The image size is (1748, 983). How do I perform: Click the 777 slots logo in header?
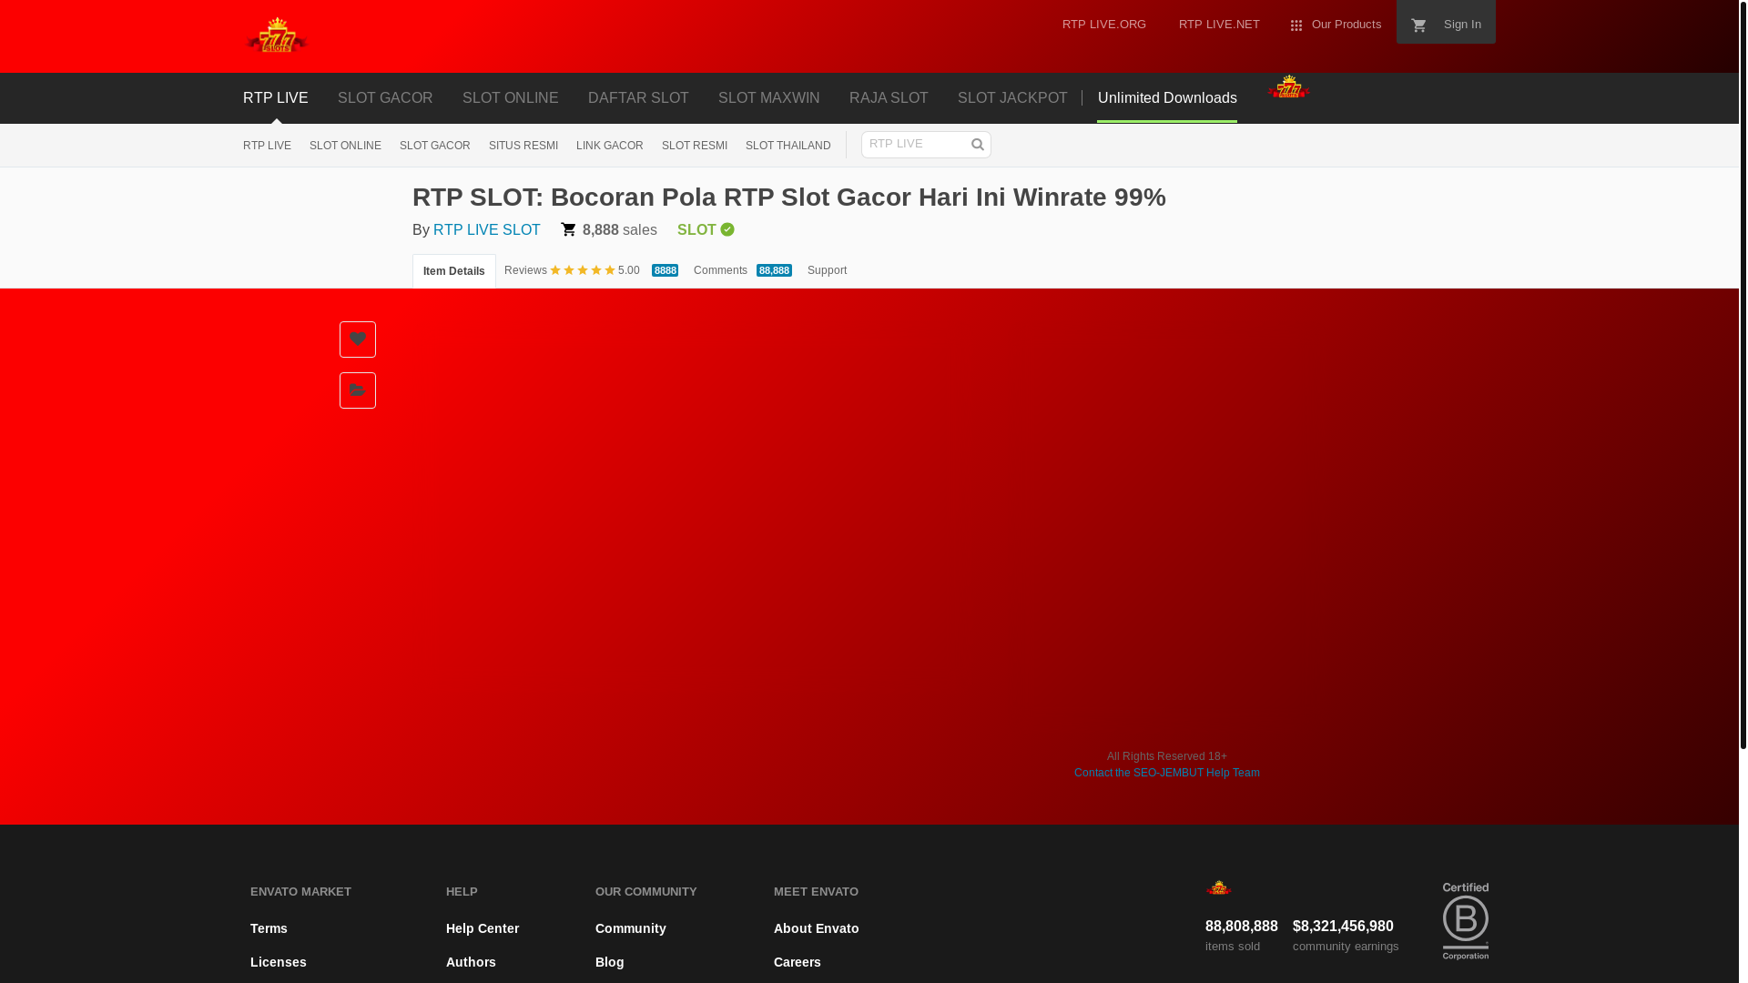277,35
